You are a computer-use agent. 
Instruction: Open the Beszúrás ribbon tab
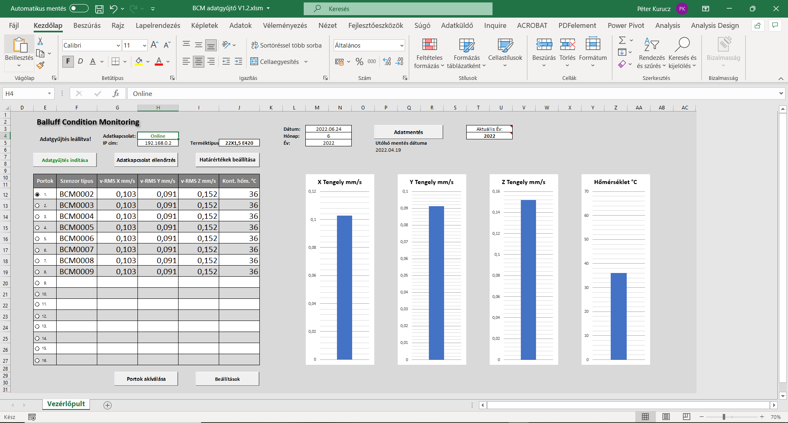tap(87, 25)
